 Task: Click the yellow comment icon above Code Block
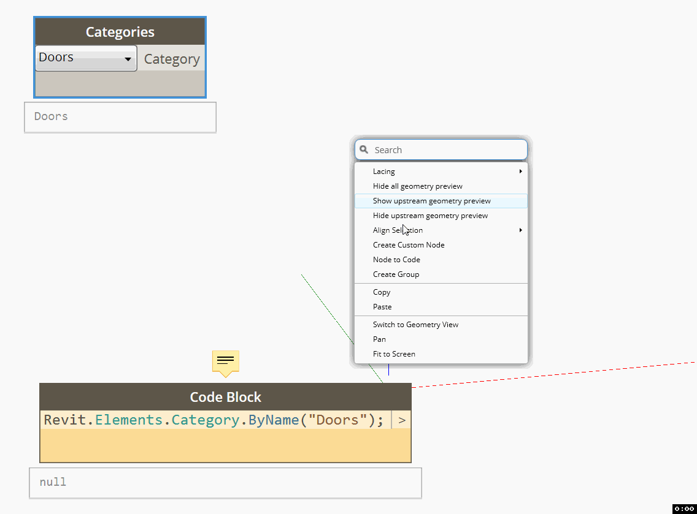(225, 362)
